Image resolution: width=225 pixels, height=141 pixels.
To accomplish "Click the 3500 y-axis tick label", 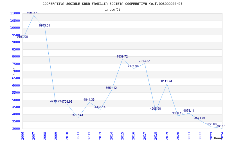I will [x=16, y=122].
